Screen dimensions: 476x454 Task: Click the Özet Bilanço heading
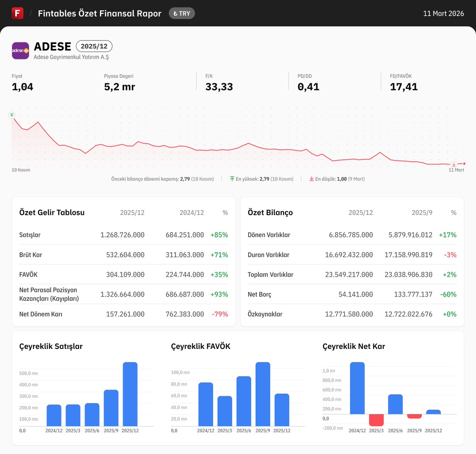point(270,213)
